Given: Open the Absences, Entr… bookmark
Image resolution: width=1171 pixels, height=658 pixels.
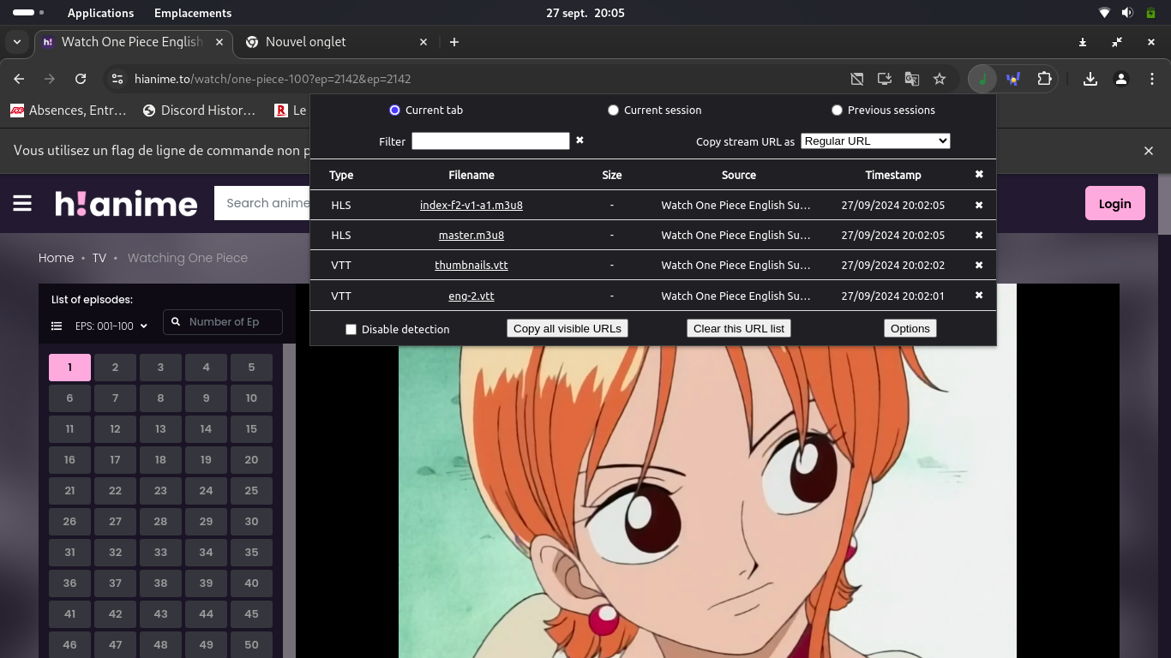Looking at the screenshot, I should (x=69, y=110).
